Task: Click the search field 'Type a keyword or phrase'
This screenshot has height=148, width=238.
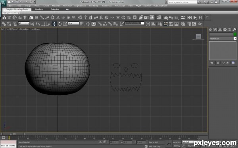Action: coord(182,2)
